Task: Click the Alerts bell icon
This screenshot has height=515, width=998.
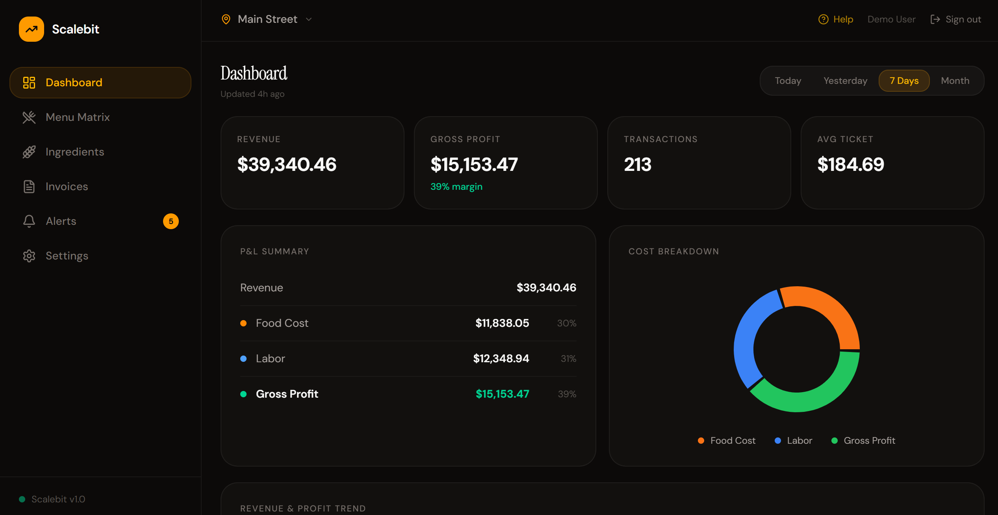Action: point(29,221)
